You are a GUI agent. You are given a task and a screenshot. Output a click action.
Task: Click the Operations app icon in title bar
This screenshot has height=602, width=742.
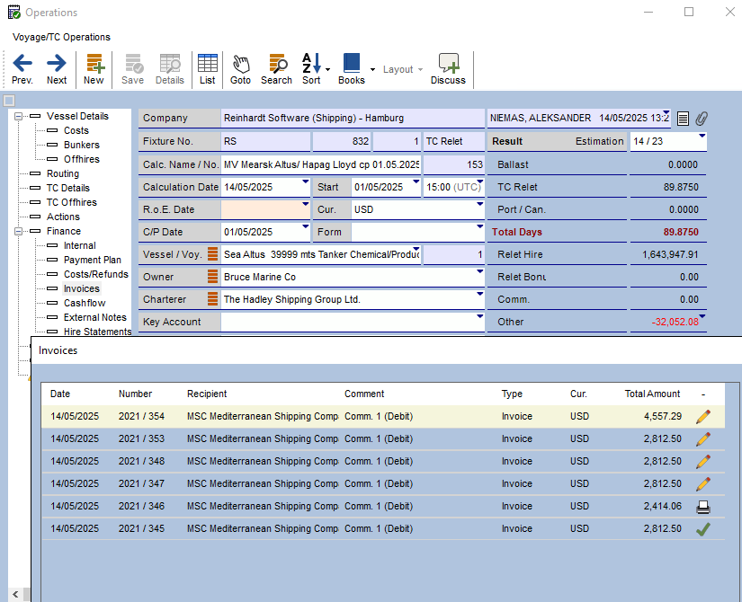coord(14,13)
